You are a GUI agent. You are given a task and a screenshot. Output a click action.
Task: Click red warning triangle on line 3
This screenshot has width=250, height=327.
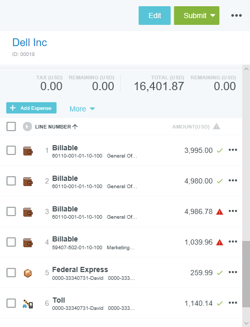point(219,211)
